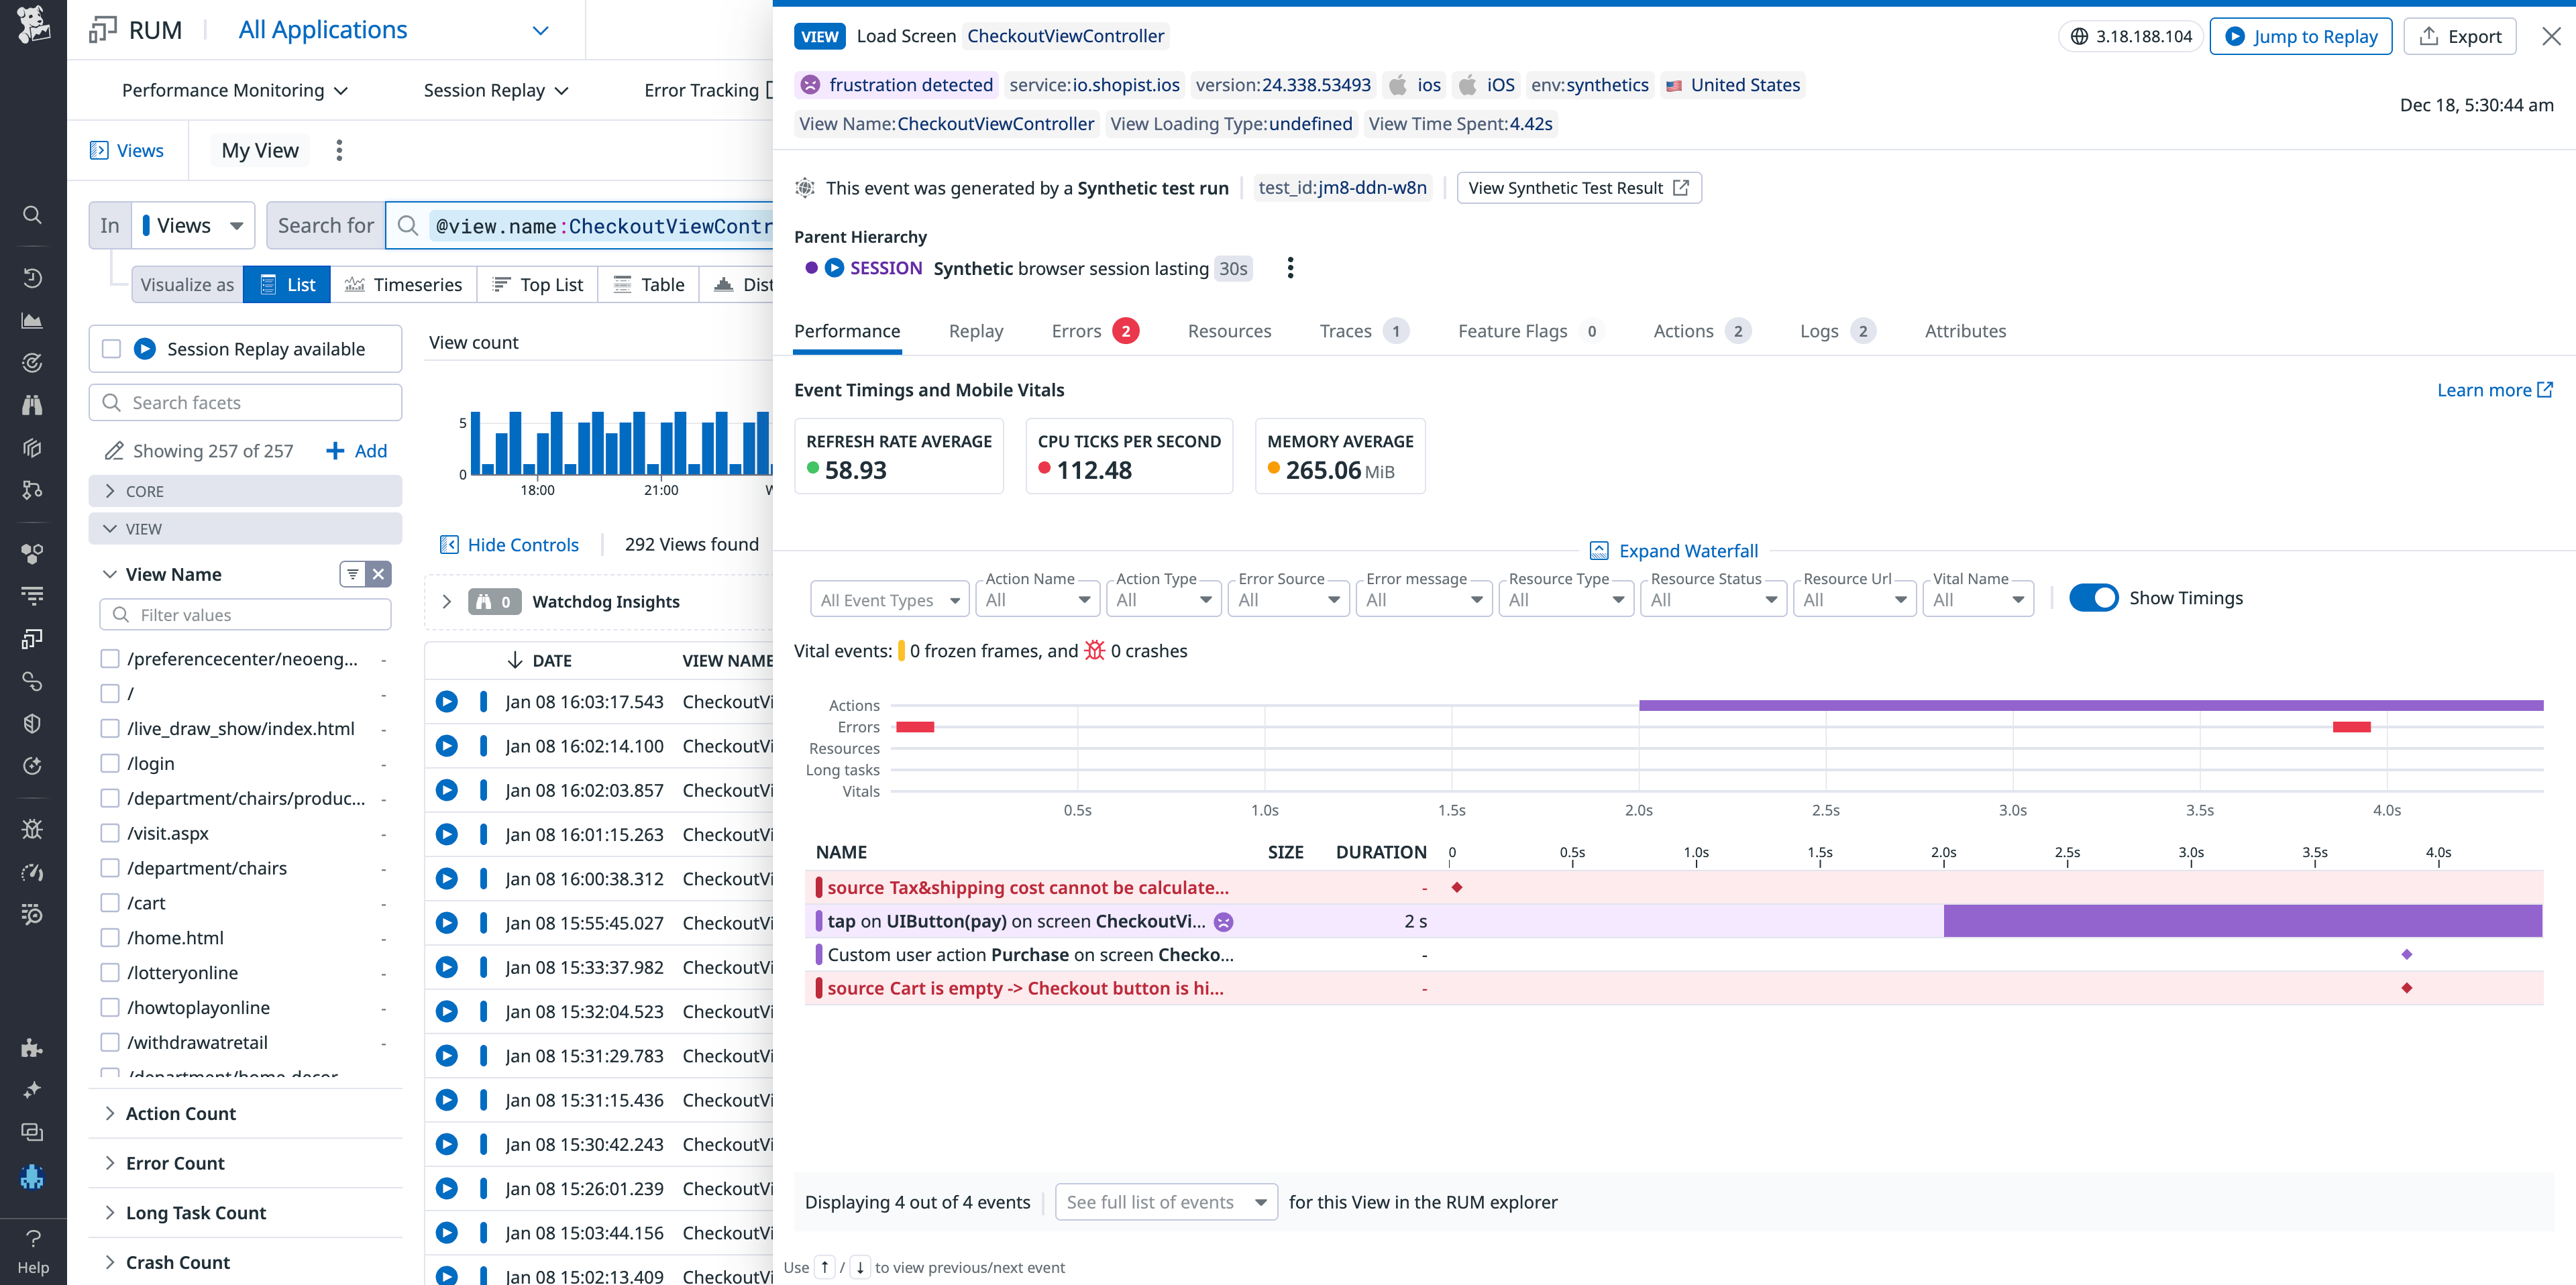Open Integrations via the puzzle-piece sidebar icon
Viewport: 2576px width, 1285px height.
(x=32, y=1048)
